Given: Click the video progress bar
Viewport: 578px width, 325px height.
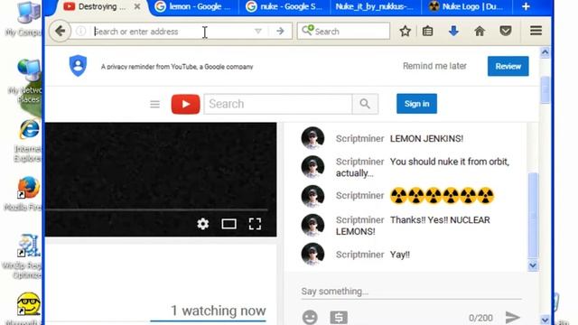Looking at the screenshot, I should click(x=156, y=209).
